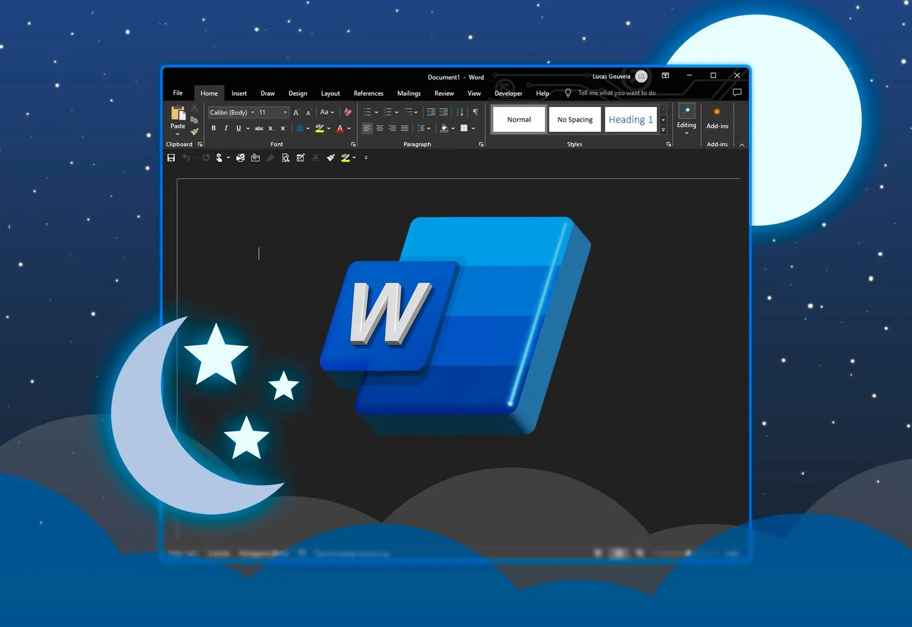
Task: Switch to the Insert ribbon tab
Action: click(x=239, y=93)
